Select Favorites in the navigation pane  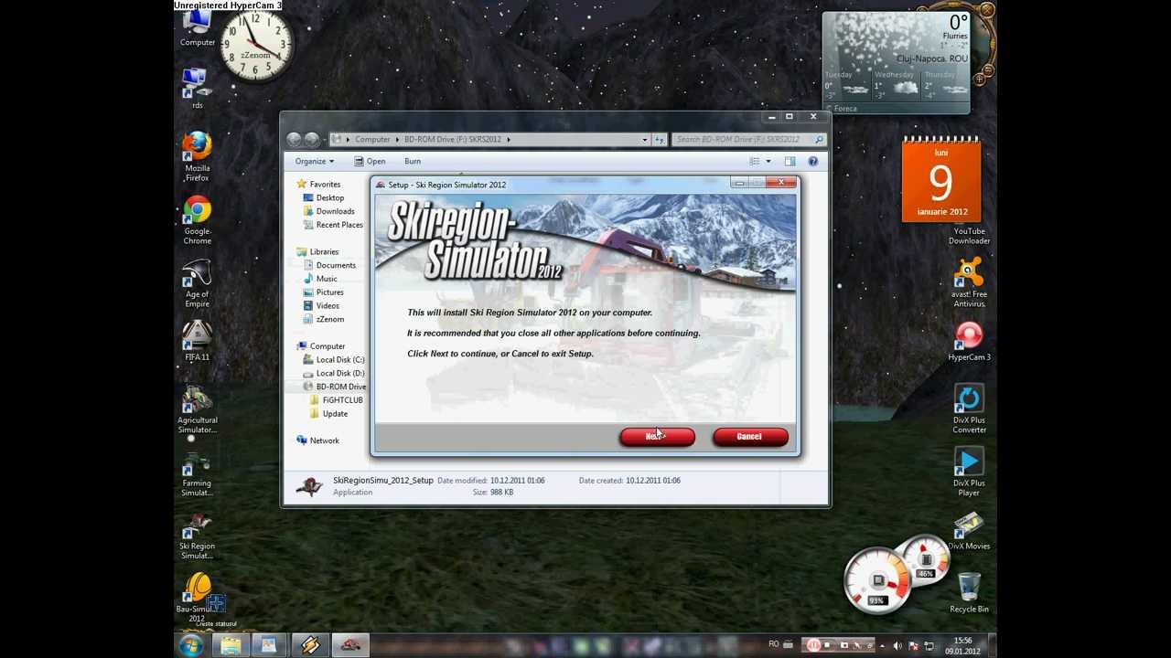click(318, 185)
